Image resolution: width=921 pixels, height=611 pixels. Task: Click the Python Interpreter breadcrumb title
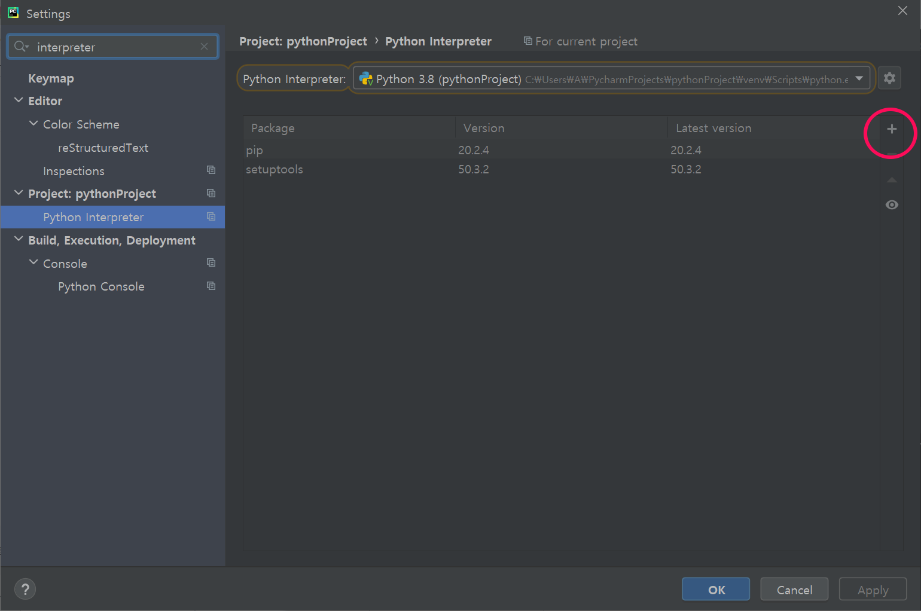pos(438,41)
